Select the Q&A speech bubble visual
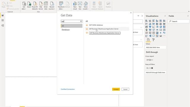 point(153,36)
